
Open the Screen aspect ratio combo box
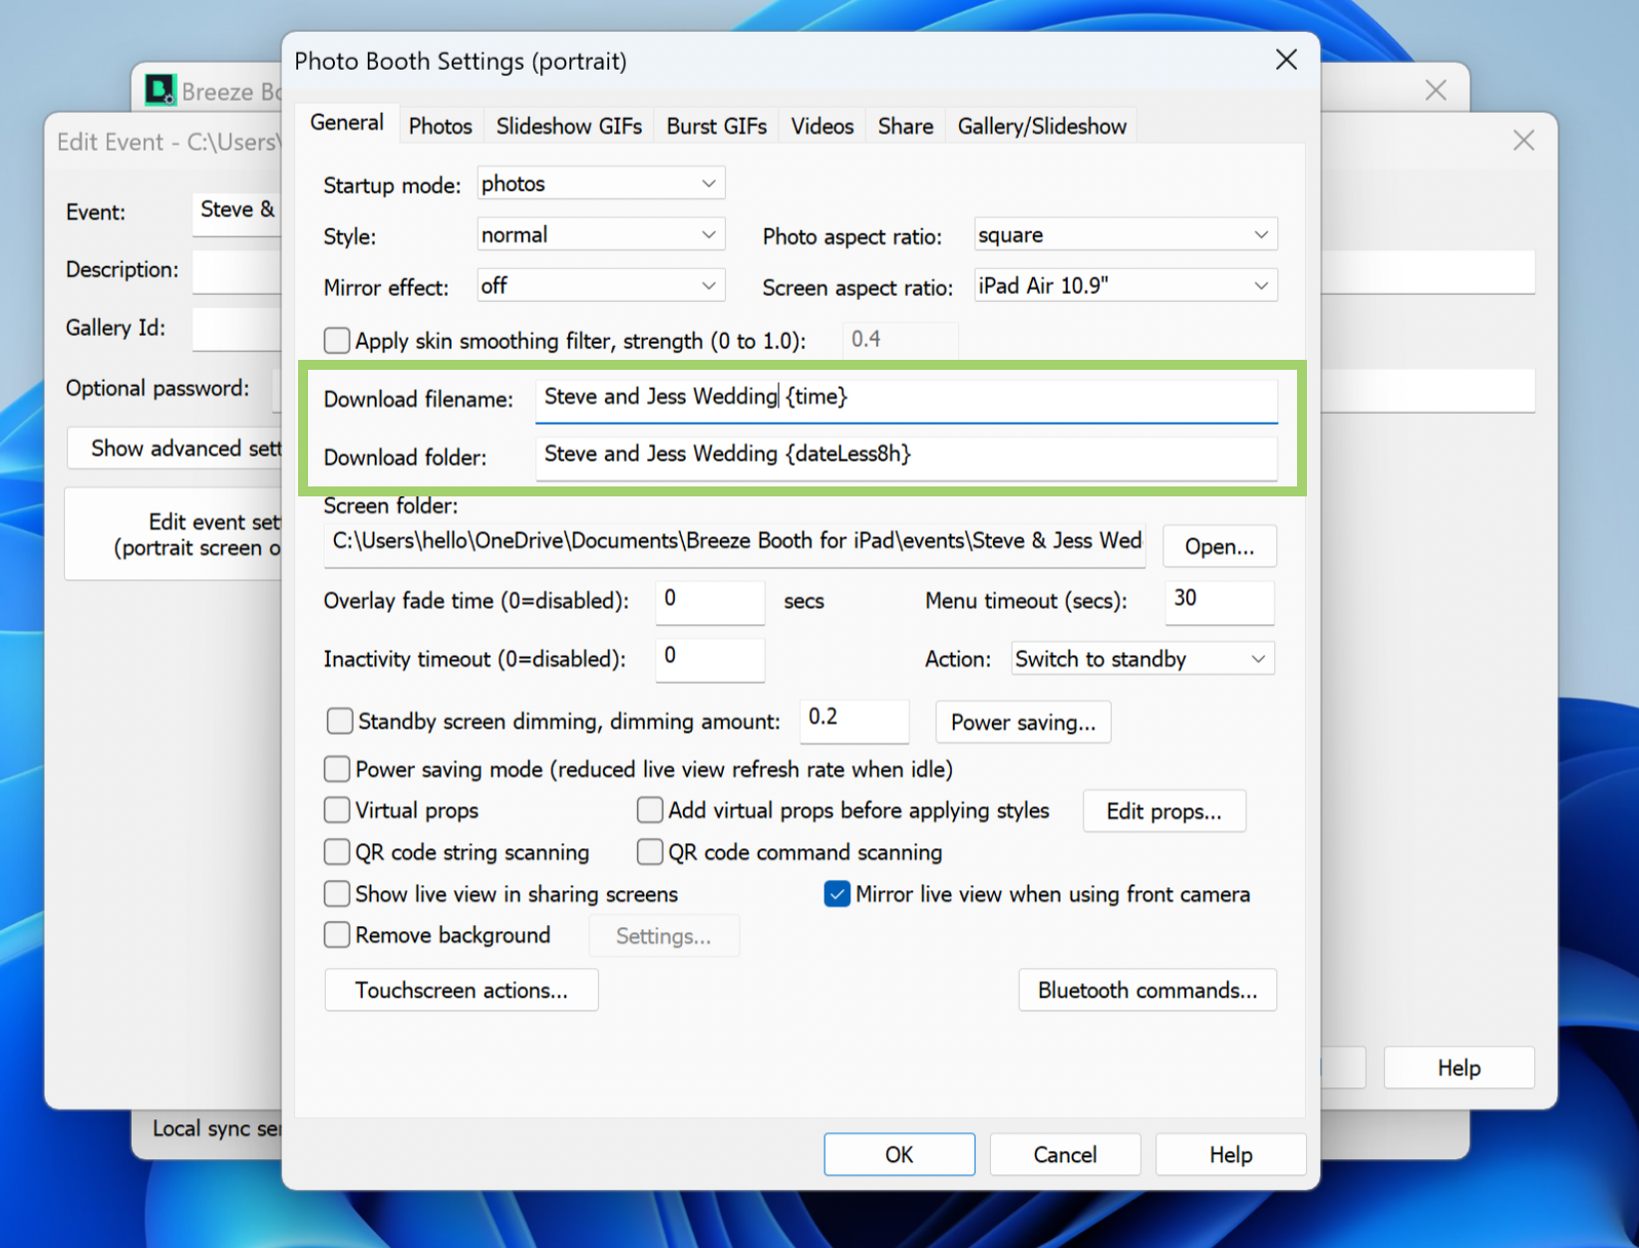pos(1125,286)
